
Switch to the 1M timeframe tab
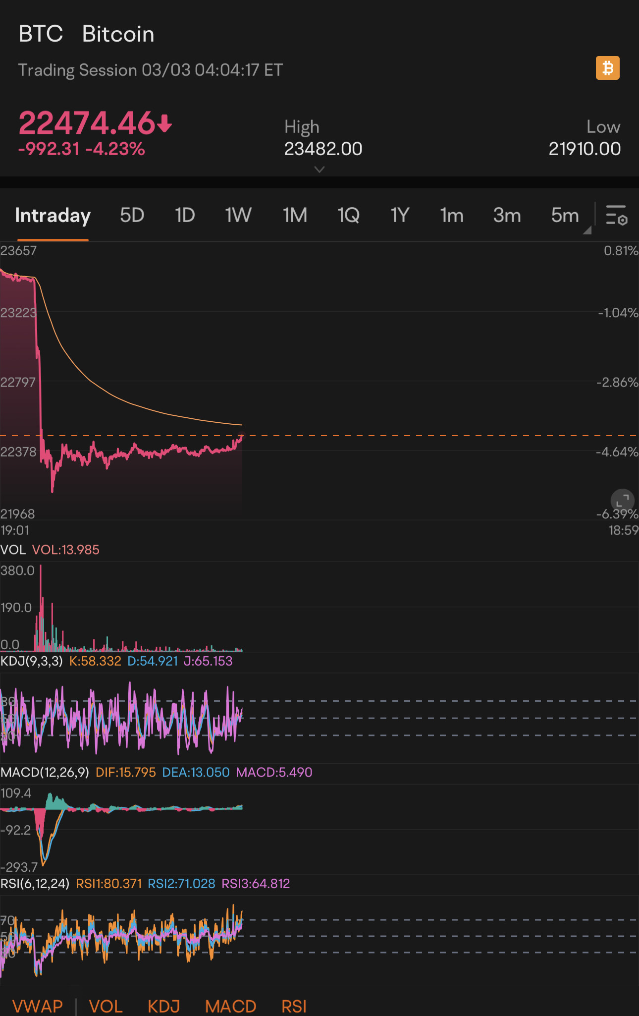point(295,216)
